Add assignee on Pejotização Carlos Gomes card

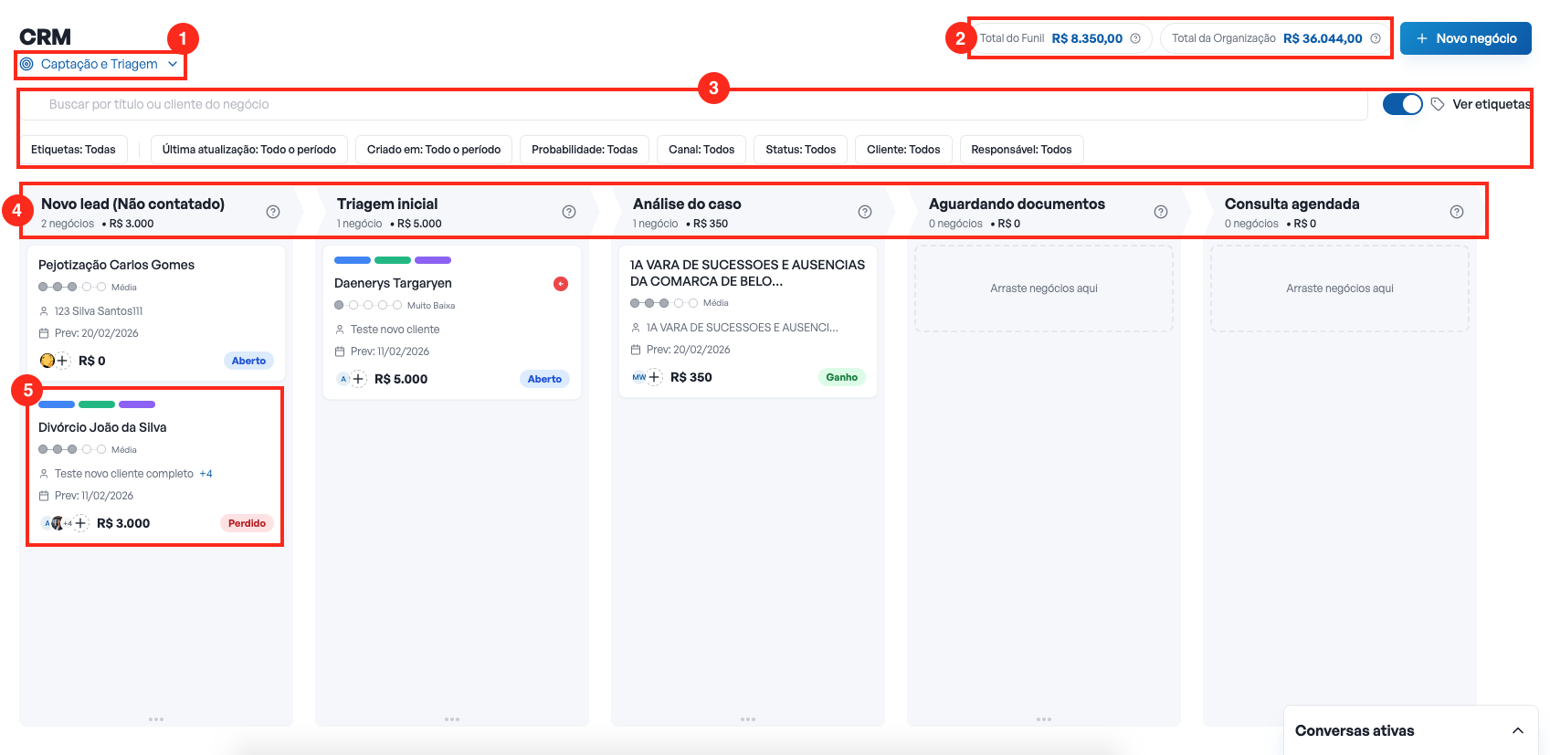click(x=62, y=361)
